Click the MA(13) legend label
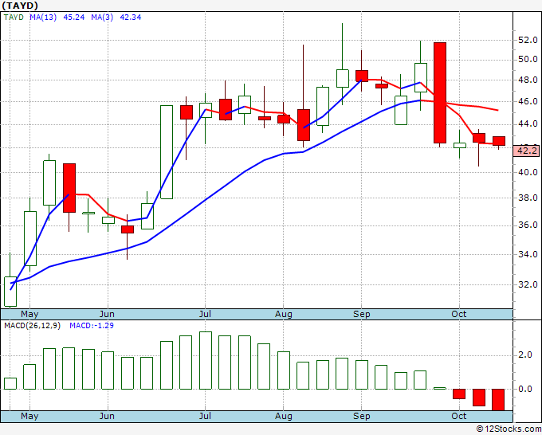The width and height of the screenshot is (542, 435). (43, 18)
